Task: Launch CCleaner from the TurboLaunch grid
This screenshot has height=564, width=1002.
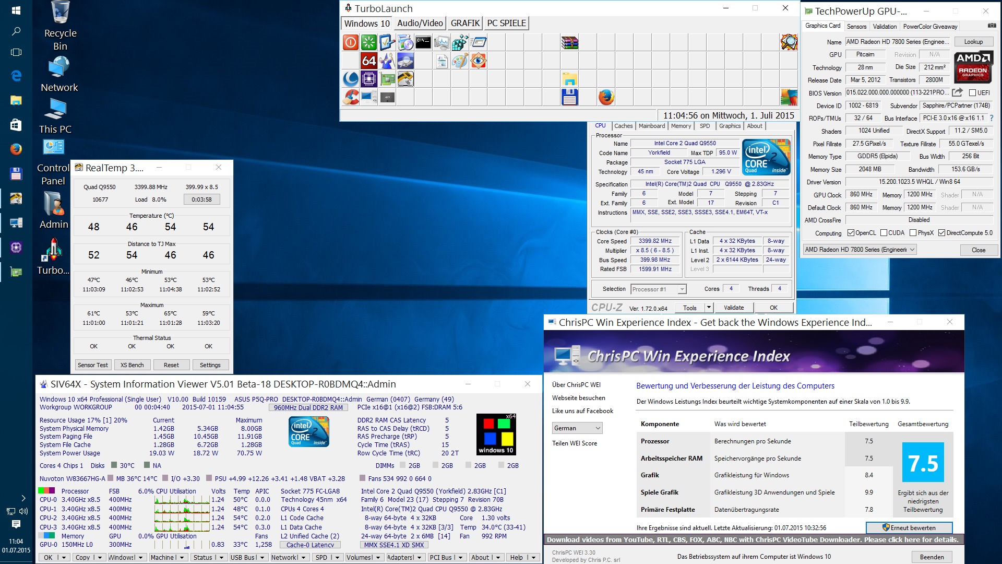Action: click(x=351, y=97)
